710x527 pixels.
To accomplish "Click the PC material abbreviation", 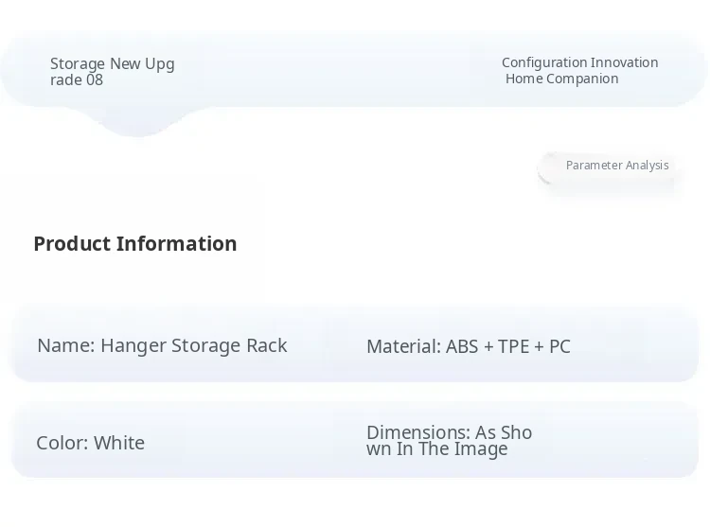I will [x=559, y=346].
